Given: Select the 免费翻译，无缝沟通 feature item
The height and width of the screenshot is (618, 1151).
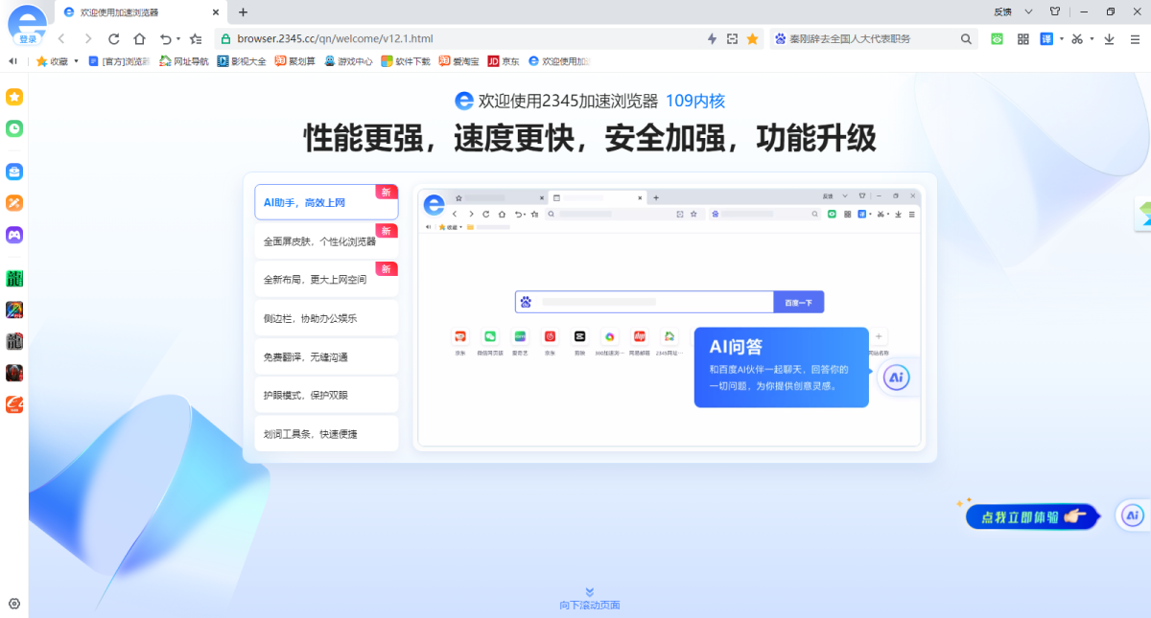Looking at the screenshot, I should (326, 355).
